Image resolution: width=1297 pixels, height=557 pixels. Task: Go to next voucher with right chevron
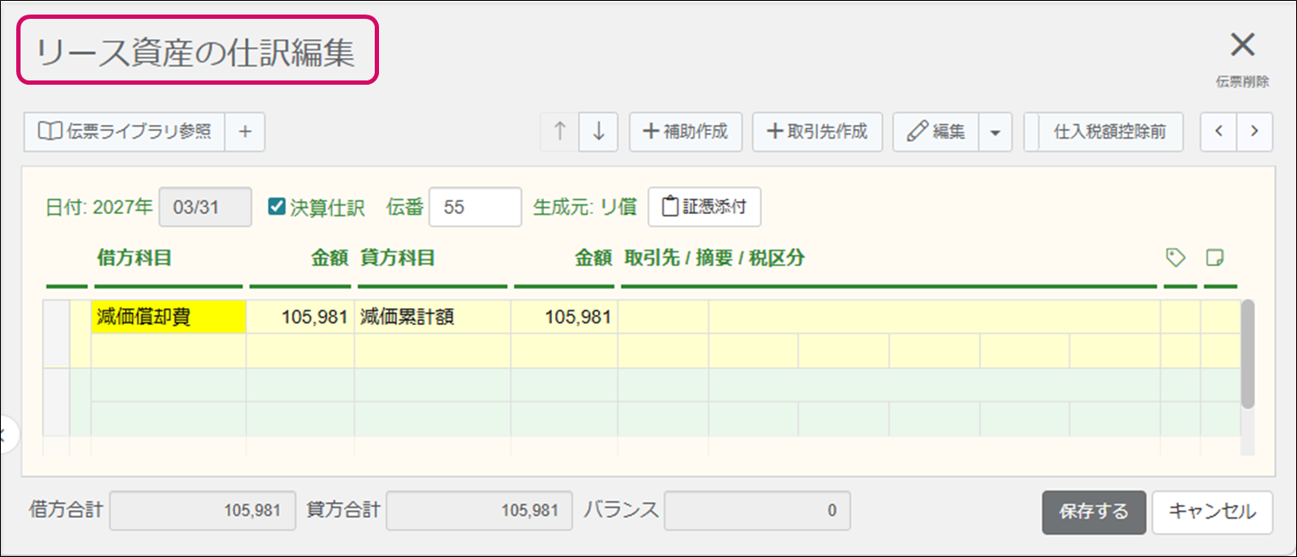[x=1254, y=132]
